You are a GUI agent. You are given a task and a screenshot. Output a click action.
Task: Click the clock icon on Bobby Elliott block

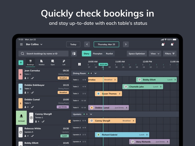140,80
